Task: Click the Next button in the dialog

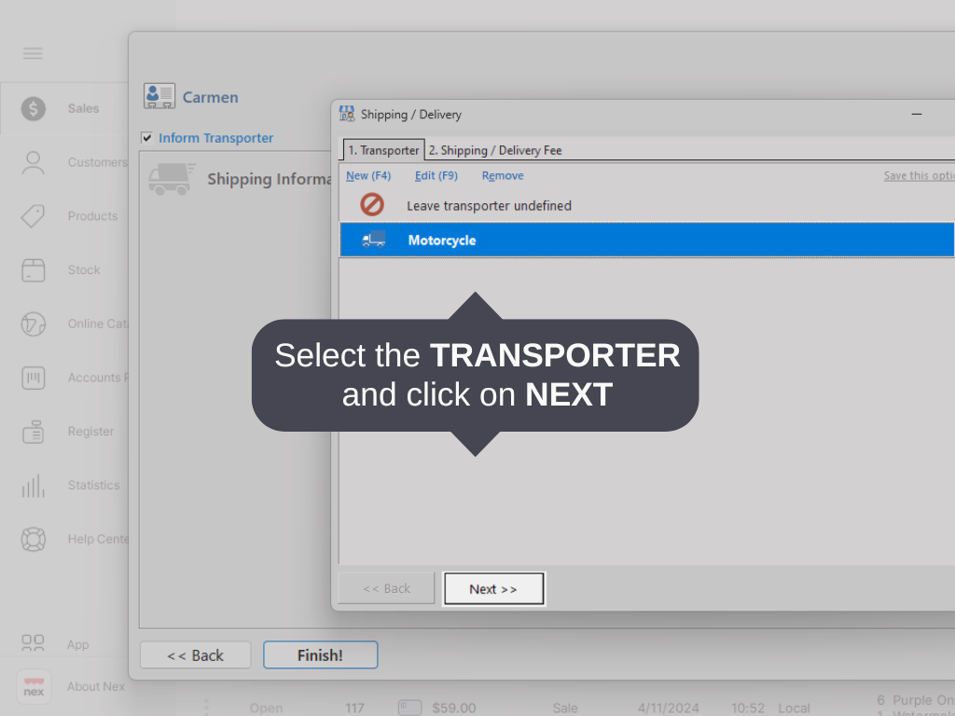Action: pyautogui.click(x=493, y=588)
